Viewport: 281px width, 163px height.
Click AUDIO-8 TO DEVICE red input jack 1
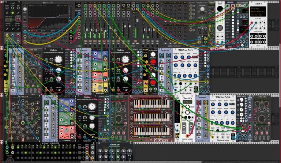coord(252,23)
